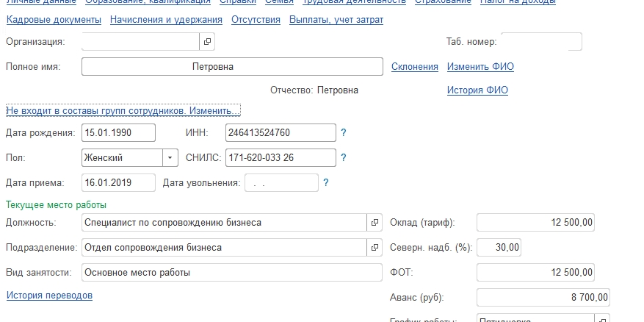Click the help question mark next to ИНН
Screen dimensions: 644x322
point(344,133)
